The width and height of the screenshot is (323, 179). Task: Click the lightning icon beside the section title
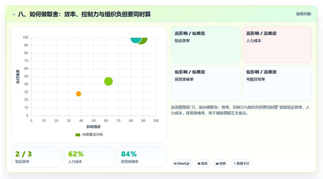click(14, 14)
